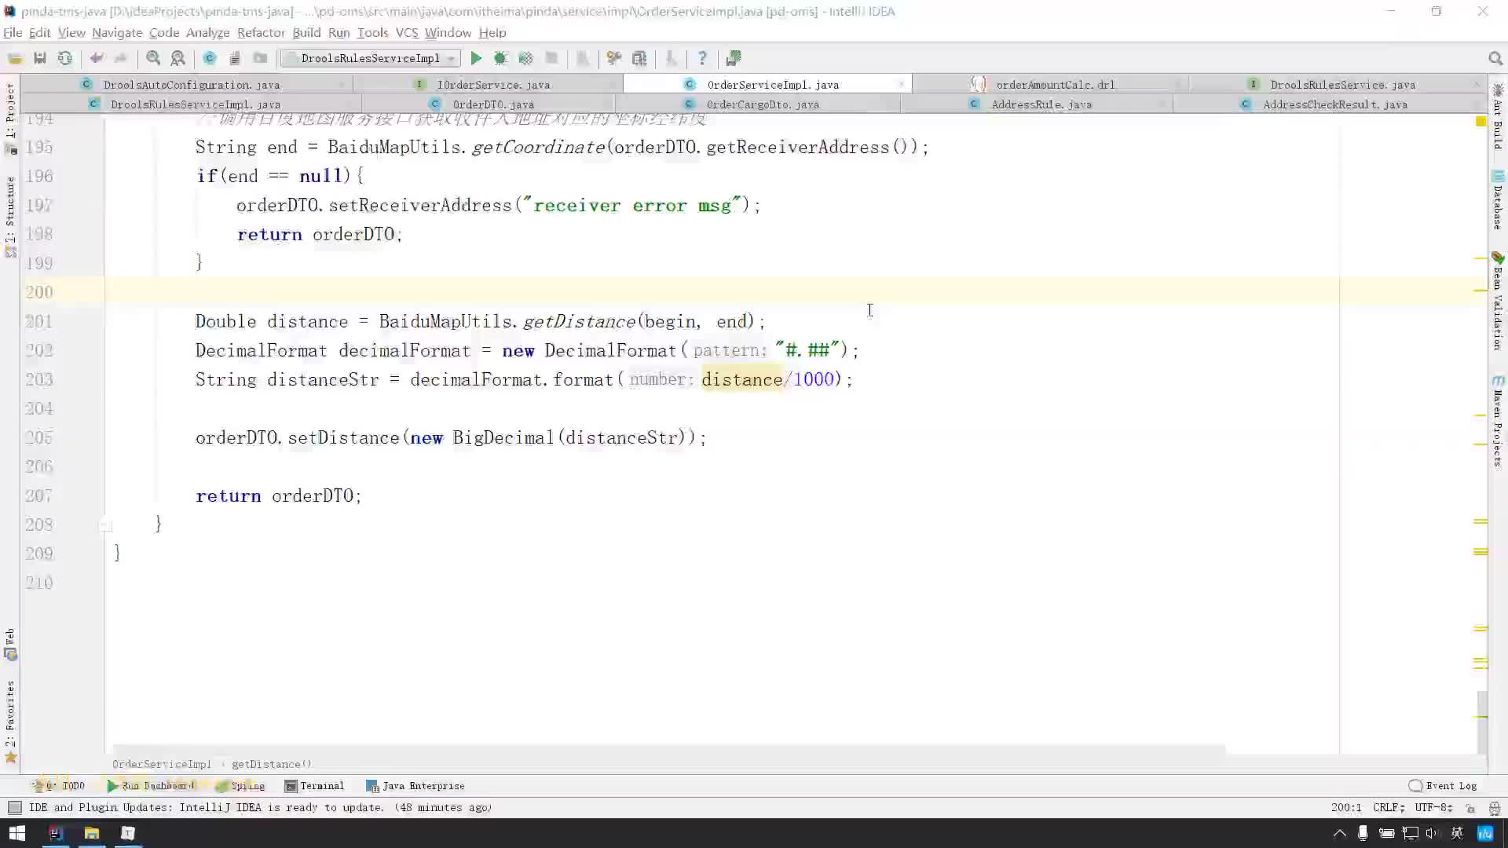Open the Java Enterprise tool window
1508x848 pixels.
click(415, 785)
